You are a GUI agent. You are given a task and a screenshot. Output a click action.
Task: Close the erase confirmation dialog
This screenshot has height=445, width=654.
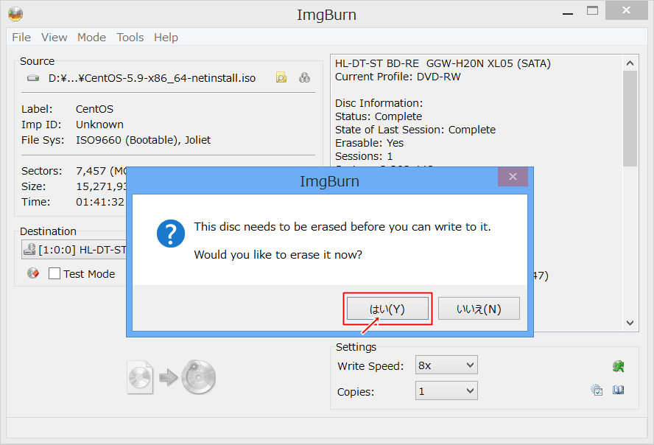pyautogui.click(x=513, y=177)
